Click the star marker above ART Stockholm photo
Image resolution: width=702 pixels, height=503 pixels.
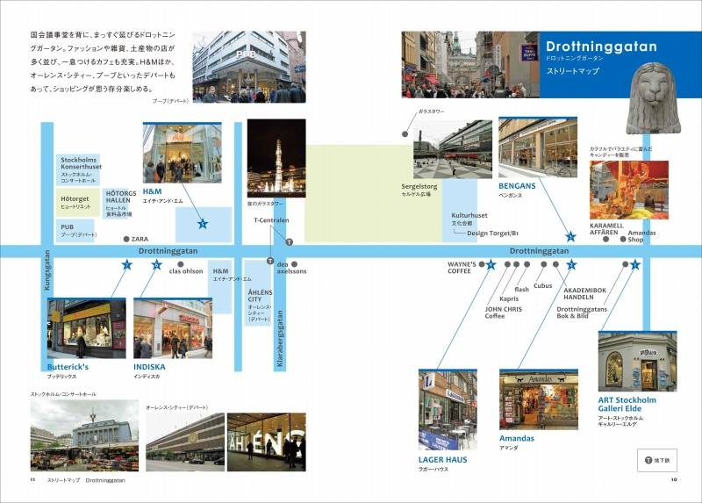coord(634,265)
